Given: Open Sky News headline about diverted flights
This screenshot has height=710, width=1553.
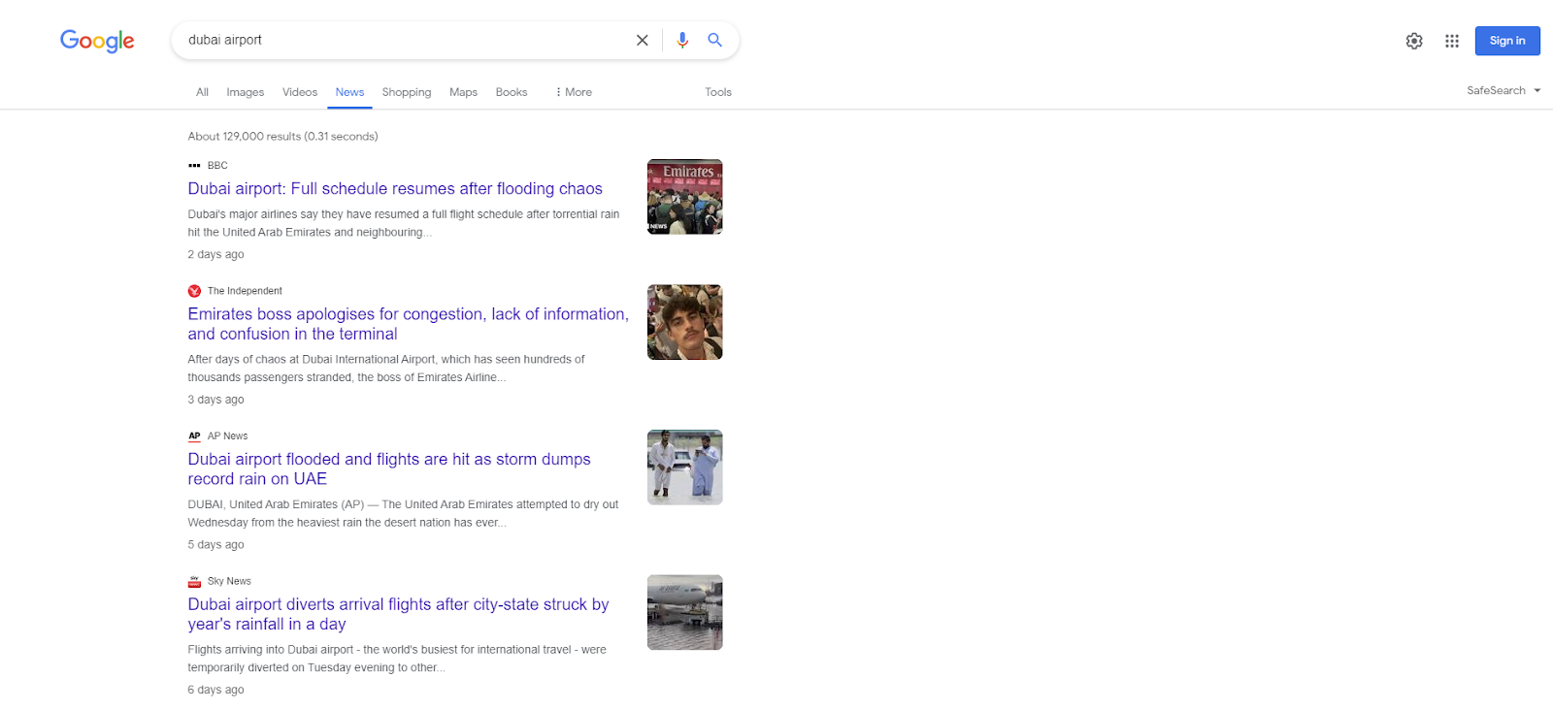Looking at the screenshot, I should [398, 614].
